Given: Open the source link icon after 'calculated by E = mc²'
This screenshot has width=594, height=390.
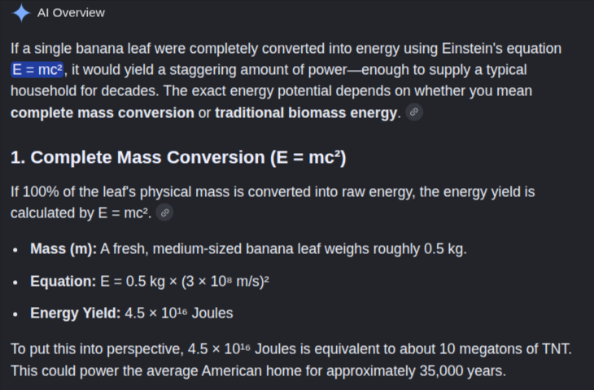Looking at the screenshot, I should point(164,213).
